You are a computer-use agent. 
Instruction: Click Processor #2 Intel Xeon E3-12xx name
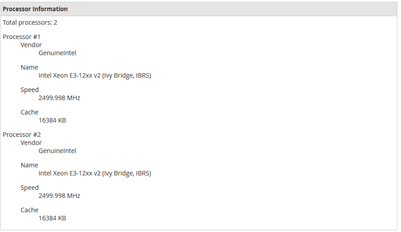coord(95,173)
